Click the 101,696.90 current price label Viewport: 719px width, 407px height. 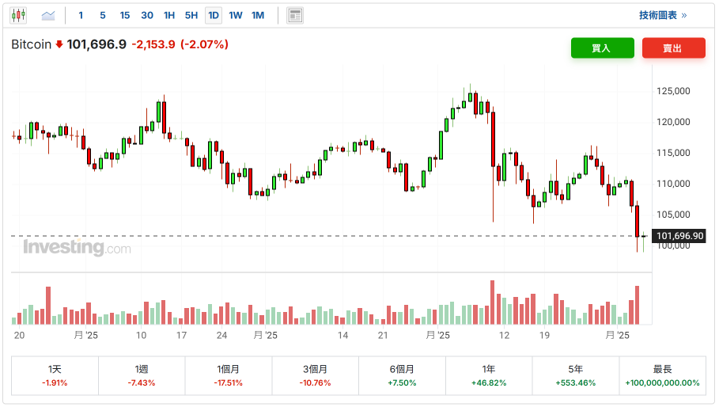point(679,236)
